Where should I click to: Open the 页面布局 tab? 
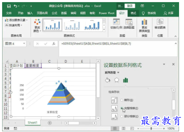(x=42, y=13)
